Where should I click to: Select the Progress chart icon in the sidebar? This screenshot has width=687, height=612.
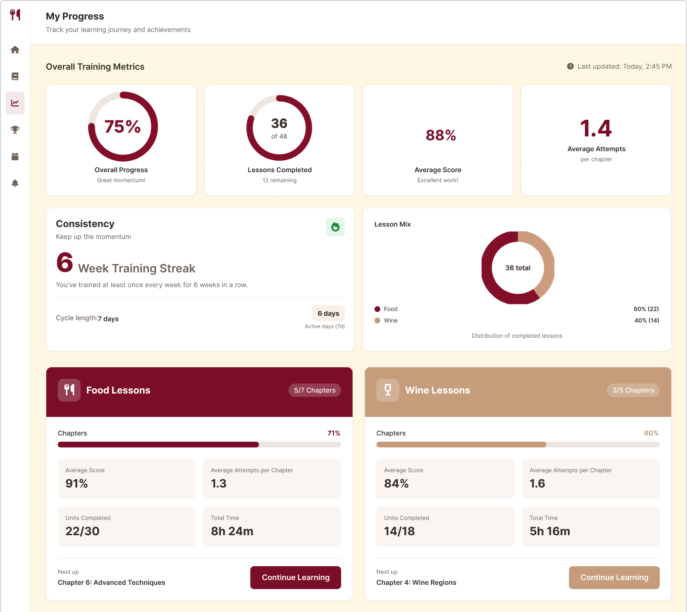coord(15,103)
